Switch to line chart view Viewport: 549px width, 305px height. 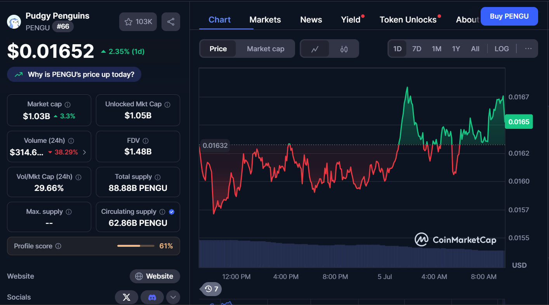(315, 49)
